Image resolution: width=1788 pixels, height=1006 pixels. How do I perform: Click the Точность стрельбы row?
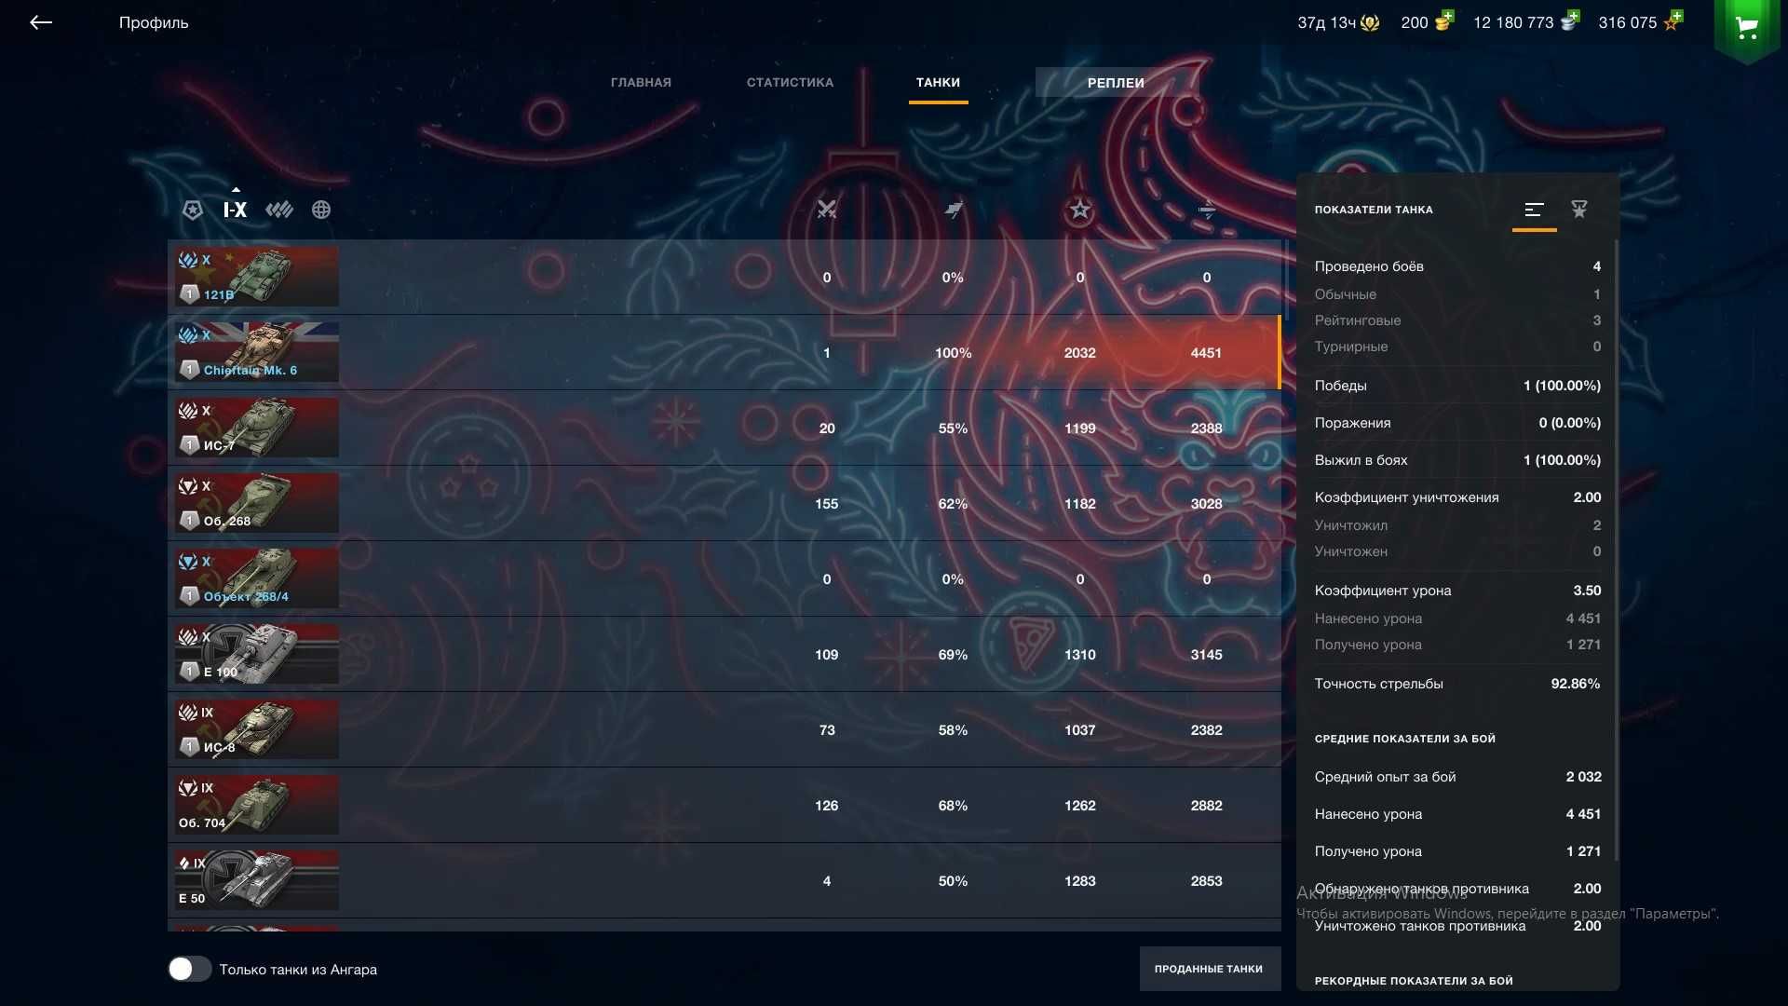[x=1457, y=684]
